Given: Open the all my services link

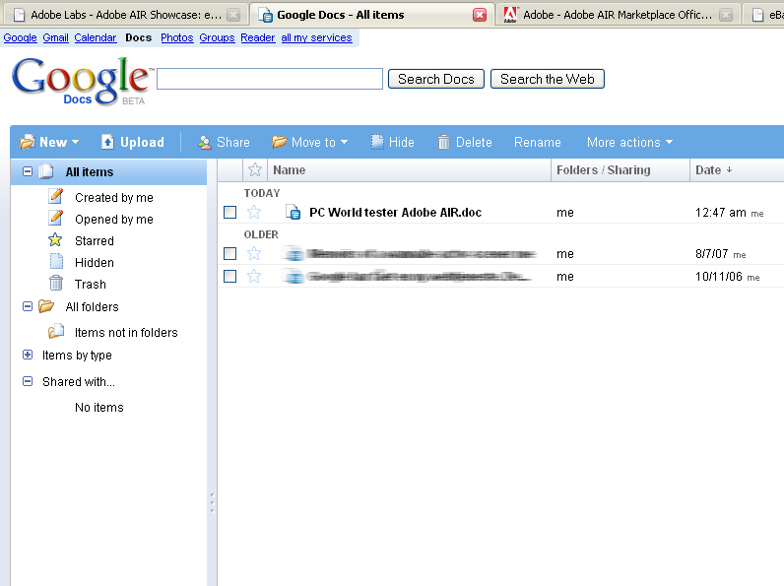Looking at the screenshot, I should tap(316, 37).
